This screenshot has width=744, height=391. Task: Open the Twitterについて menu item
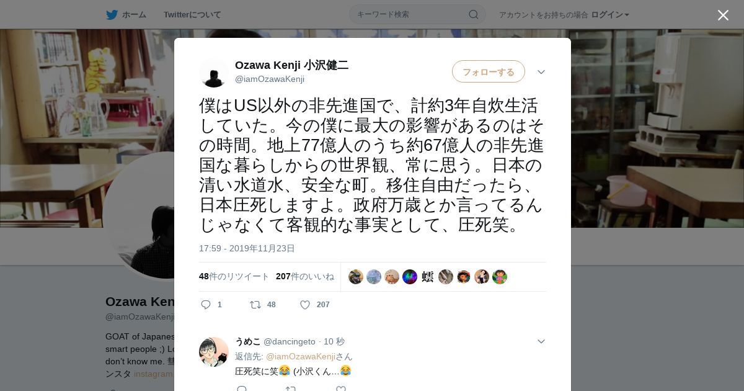192,14
